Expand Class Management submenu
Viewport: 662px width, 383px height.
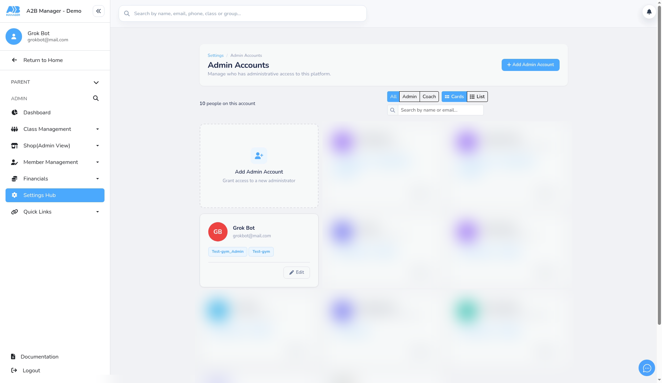[x=98, y=129]
